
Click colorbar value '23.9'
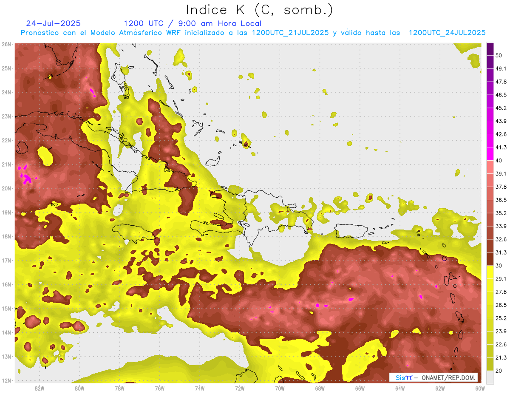tap(501, 331)
